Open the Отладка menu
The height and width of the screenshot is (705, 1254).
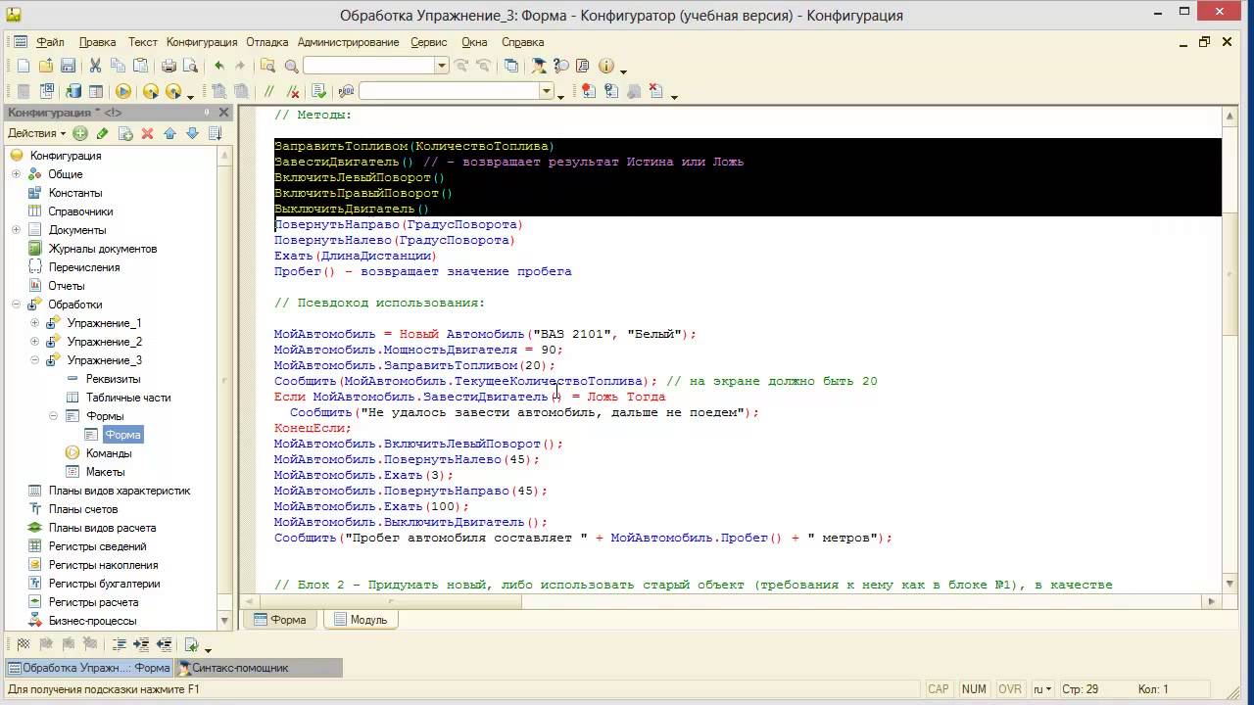267,42
